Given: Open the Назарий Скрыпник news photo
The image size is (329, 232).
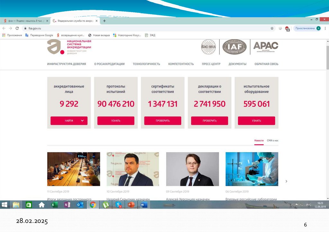Looking at the screenshot, I should [x=133, y=169].
